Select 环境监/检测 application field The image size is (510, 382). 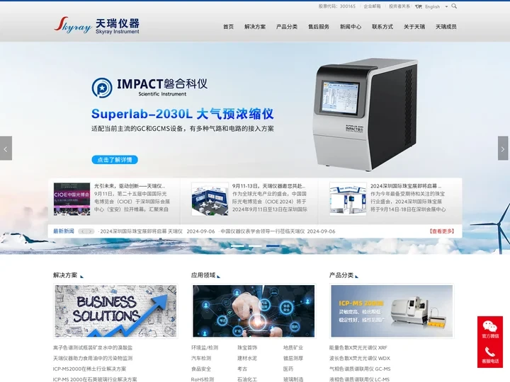click(x=205, y=347)
